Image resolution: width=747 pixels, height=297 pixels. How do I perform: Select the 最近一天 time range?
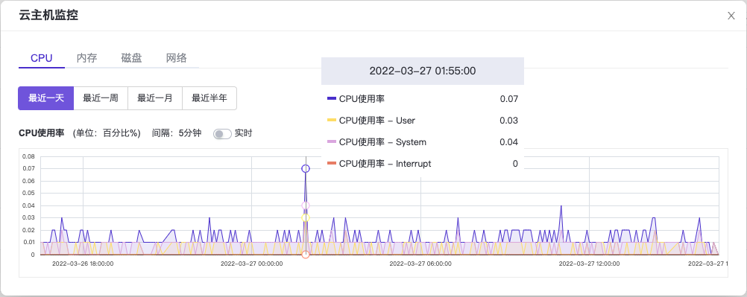point(45,98)
